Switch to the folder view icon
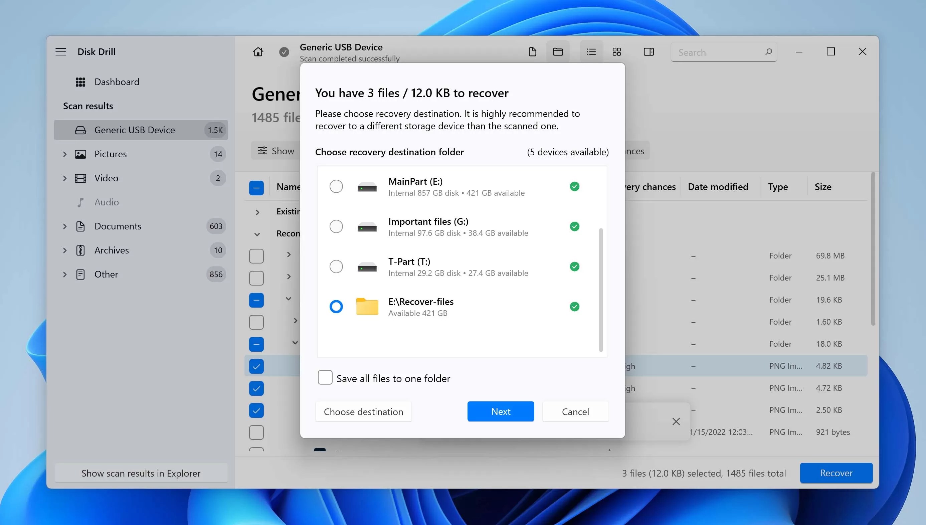The image size is (926, 525). 558,52
